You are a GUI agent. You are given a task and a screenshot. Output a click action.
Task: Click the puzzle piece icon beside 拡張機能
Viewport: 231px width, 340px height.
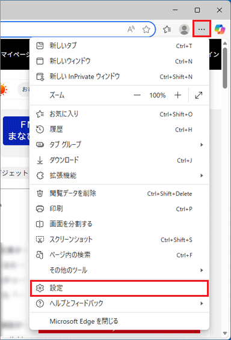(40, 175)
